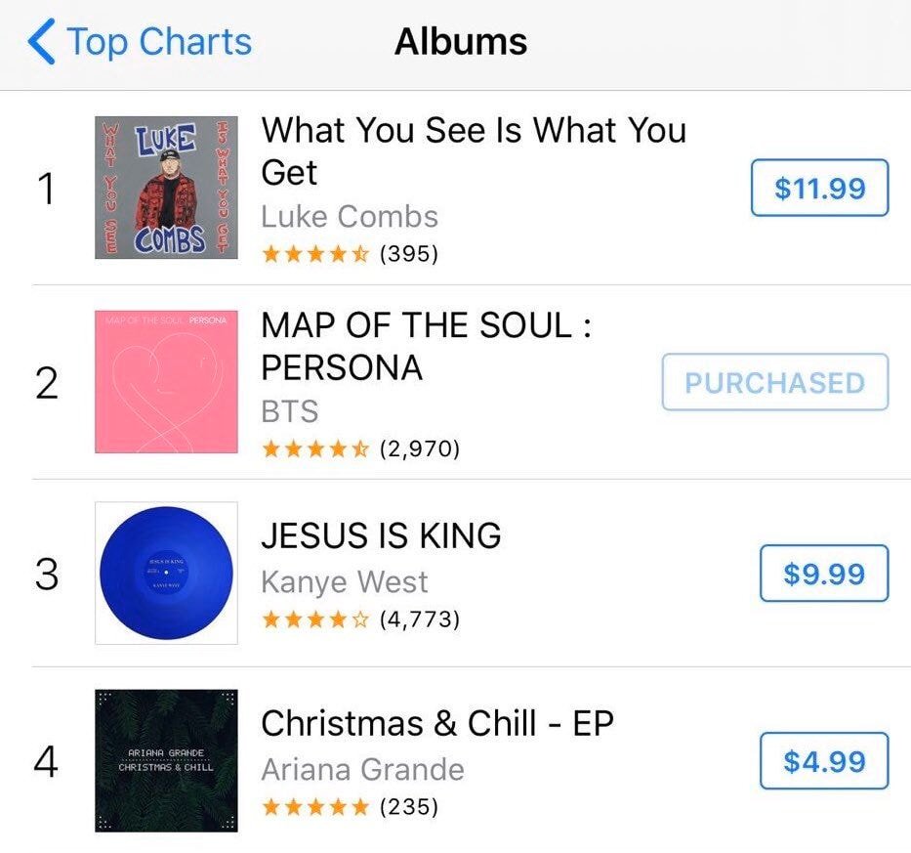Buy Christmas & Chill EP for $4.99

[x=824, y=761]
